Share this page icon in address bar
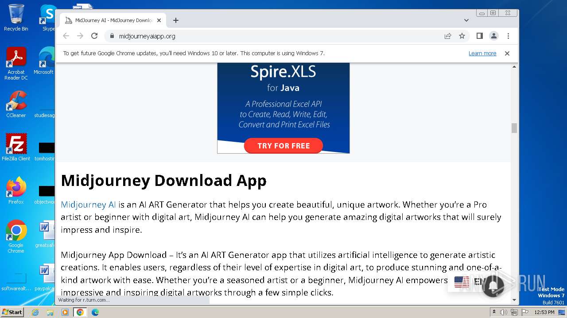The image size is (567, 318). 448,36
